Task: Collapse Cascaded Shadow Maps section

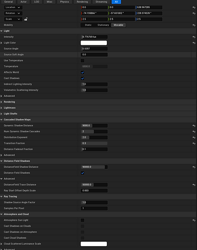Action: pyautogui.click(x=1, y=119)
